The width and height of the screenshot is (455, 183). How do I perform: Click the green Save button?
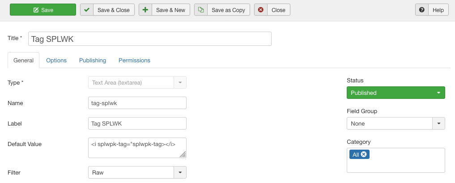tap(43, 10)
